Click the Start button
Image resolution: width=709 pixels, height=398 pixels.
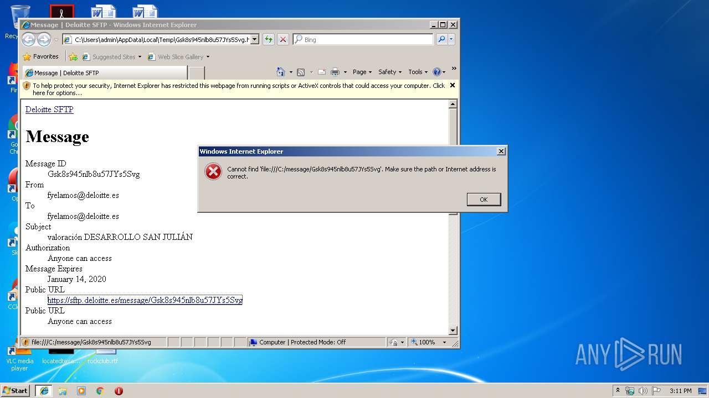(16, 391)
